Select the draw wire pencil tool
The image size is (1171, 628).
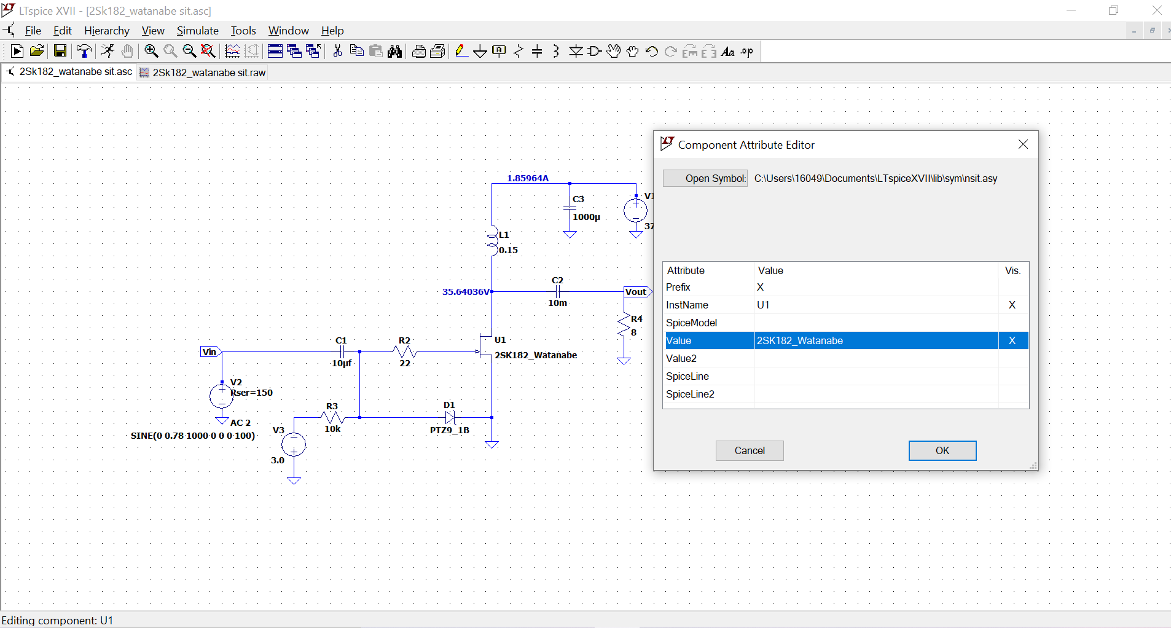tap(461, 52)
